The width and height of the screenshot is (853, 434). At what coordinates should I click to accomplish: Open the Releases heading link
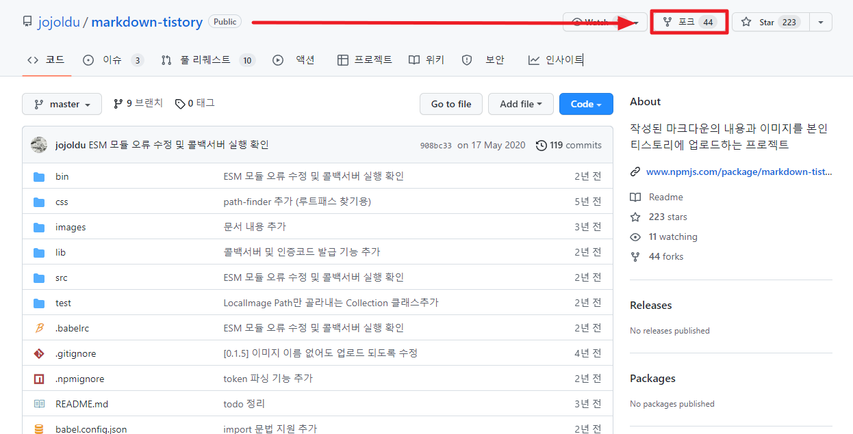650,306
